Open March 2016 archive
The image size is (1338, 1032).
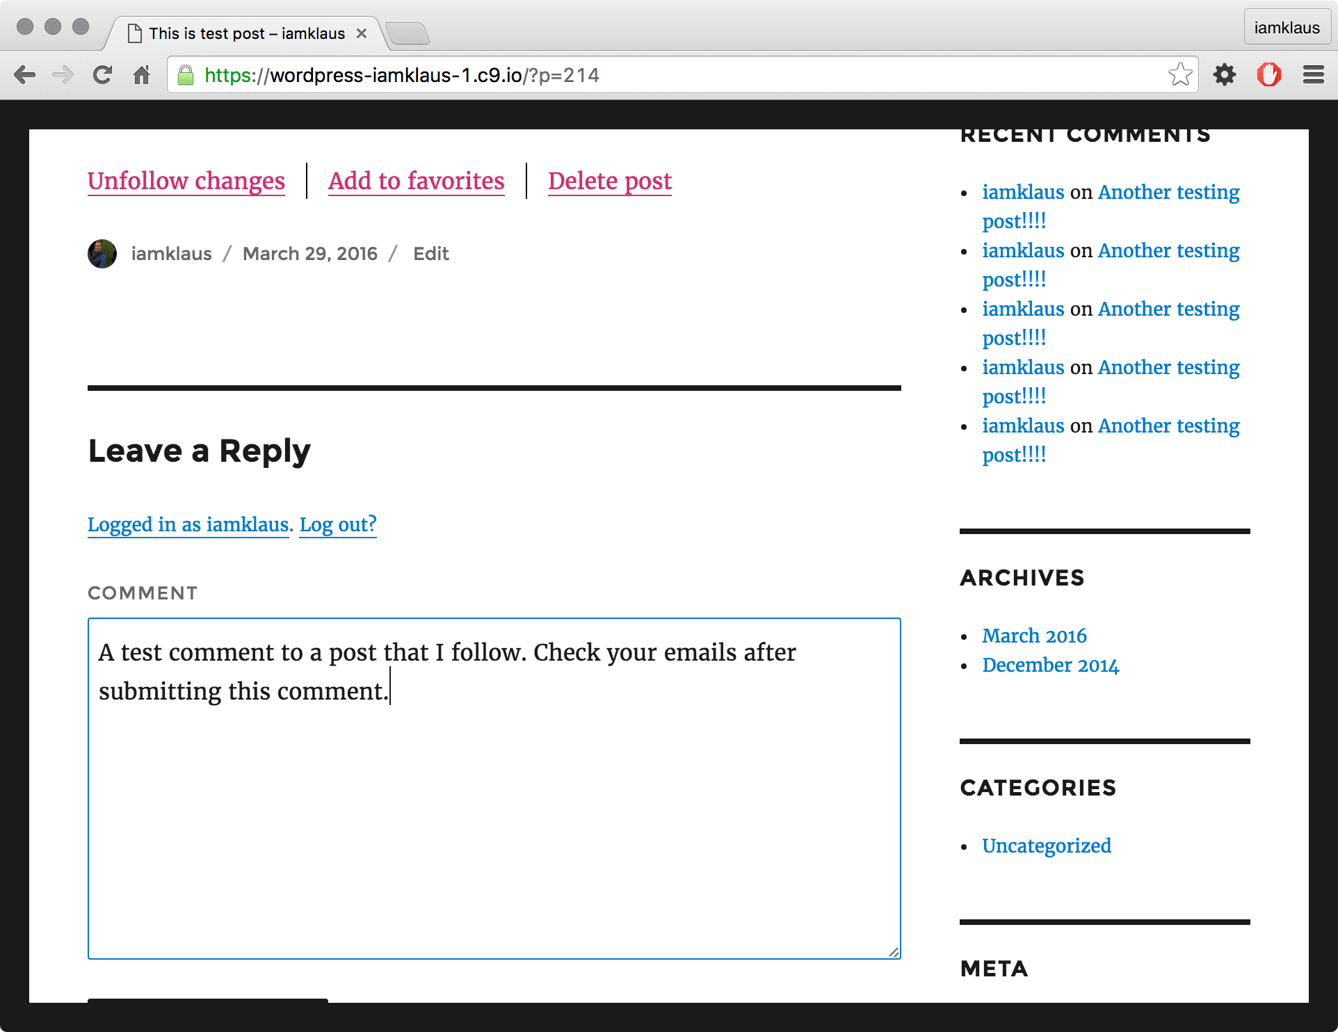[x=1033, y=636]
